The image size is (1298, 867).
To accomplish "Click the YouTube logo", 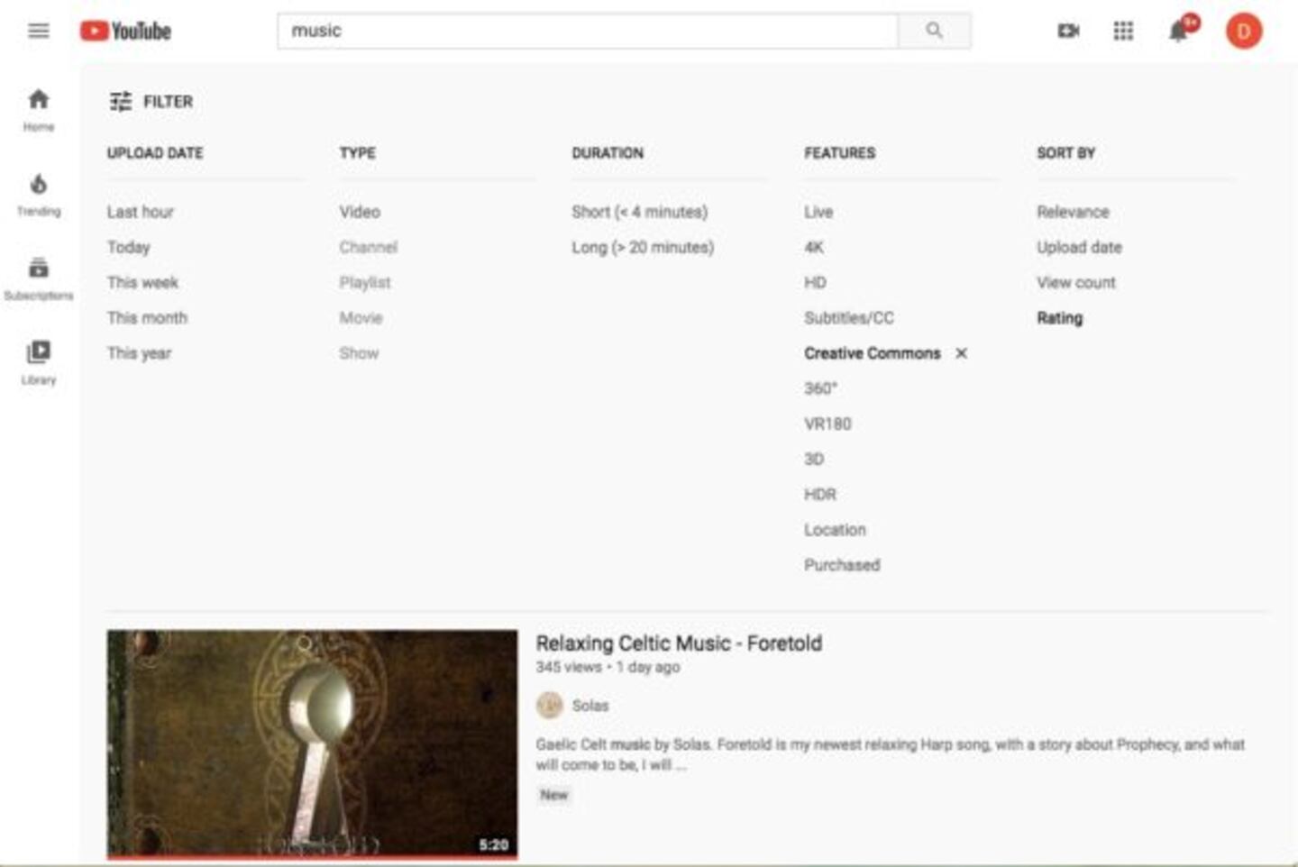I will point(125,32).
